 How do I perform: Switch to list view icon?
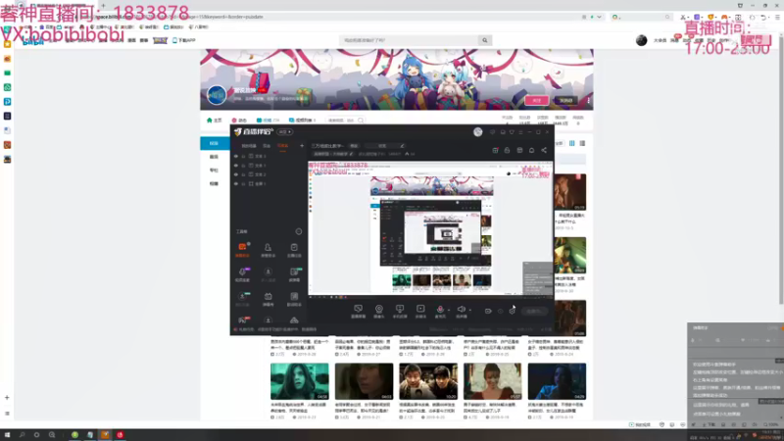(x=582, y=143)
